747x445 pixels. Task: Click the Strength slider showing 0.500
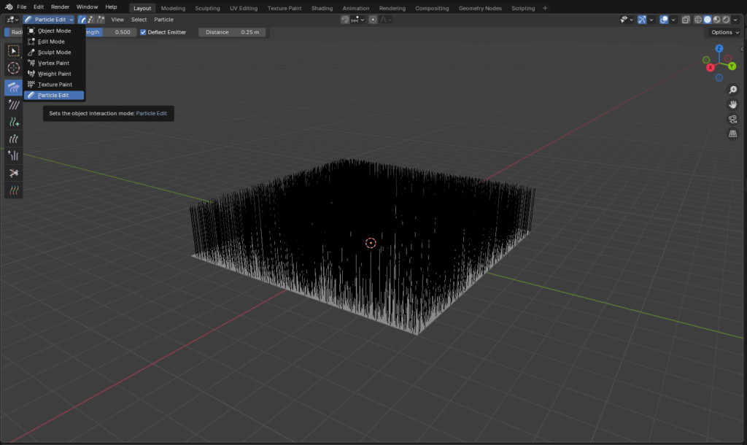click(x=109, y=32)
